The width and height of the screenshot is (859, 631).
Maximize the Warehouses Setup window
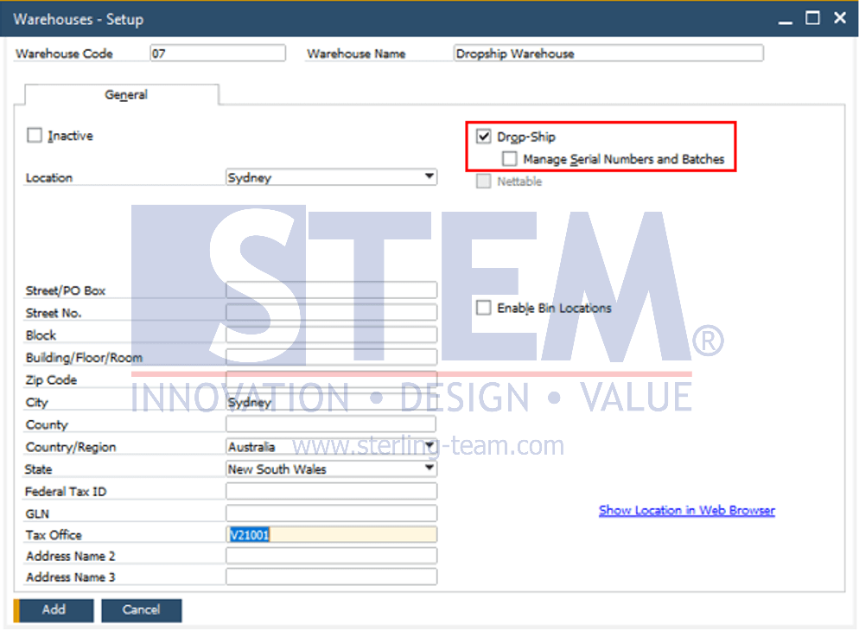point(812,18)
